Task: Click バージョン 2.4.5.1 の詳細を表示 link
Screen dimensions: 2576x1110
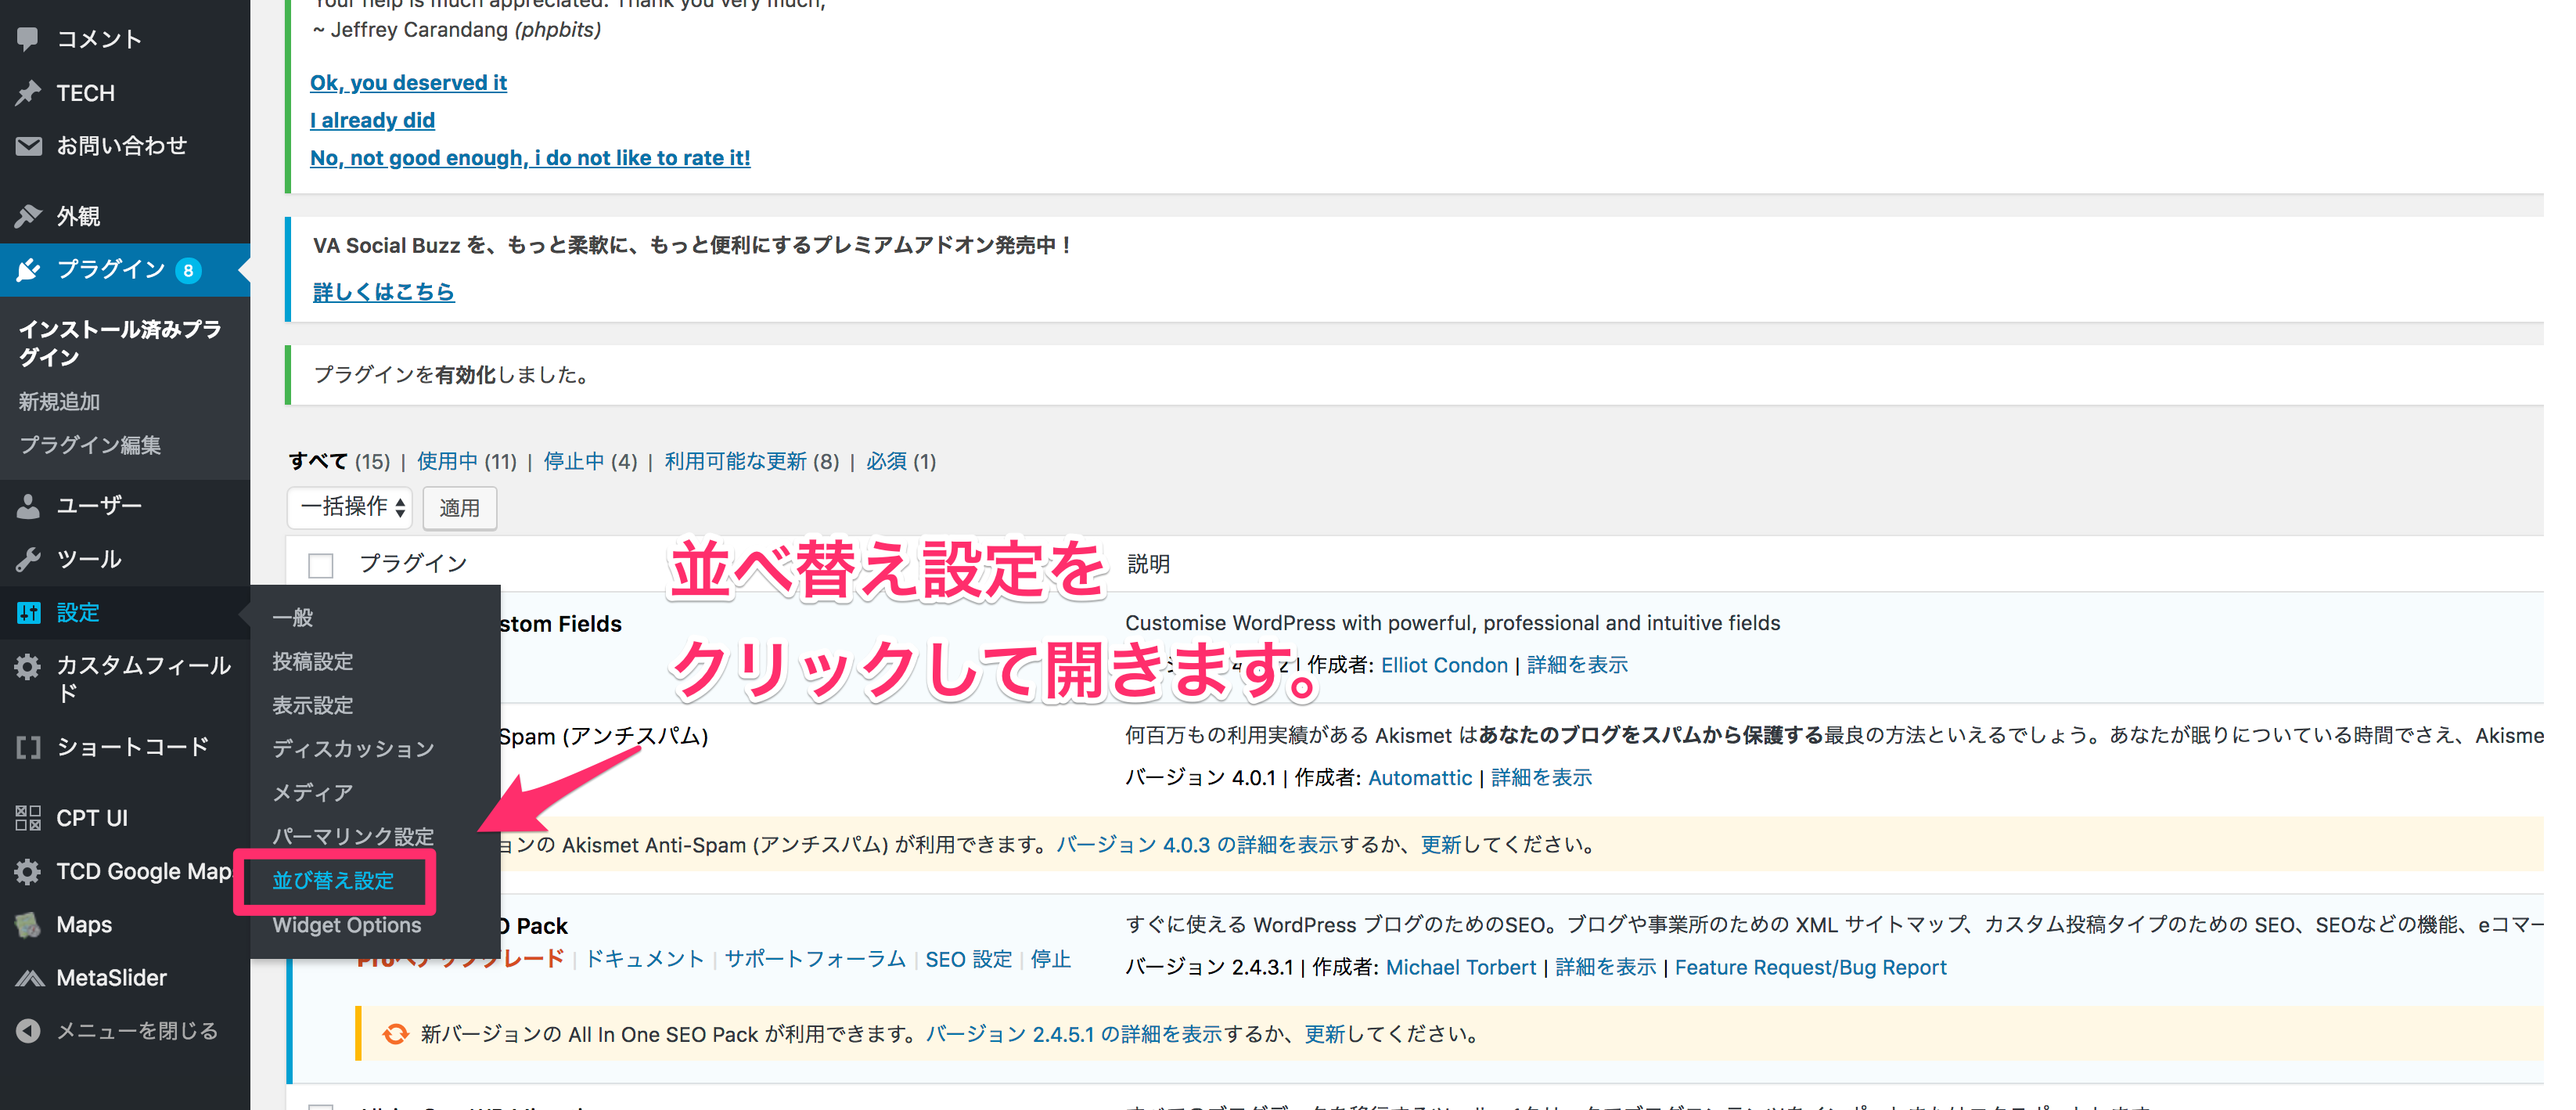Action: (x=1074, y=1035)
